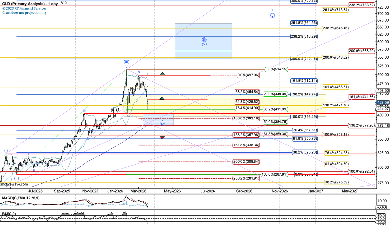
Task: Select the 38.2%(454.54) Fibonacci label
Action: tap(246, 92)
